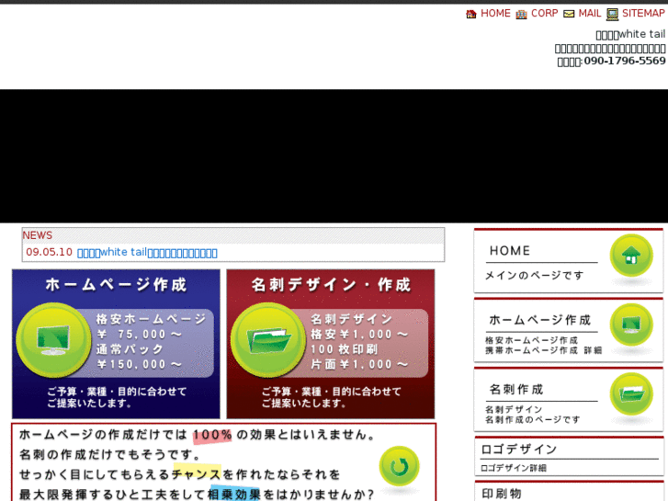Click ロゴデザイン詳細 sidebar text
668x501 pixels.
(x=514, y=468)
